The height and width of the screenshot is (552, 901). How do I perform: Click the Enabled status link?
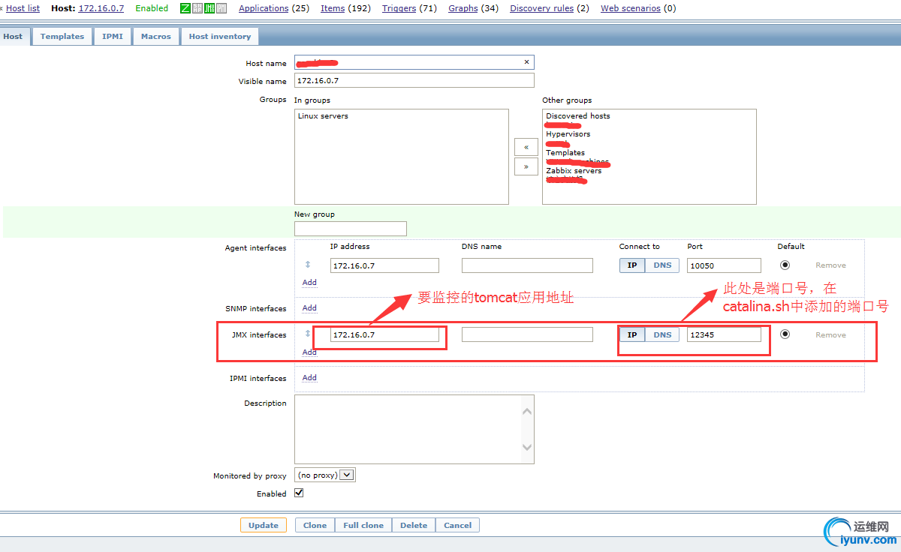(x=152, y=8)
